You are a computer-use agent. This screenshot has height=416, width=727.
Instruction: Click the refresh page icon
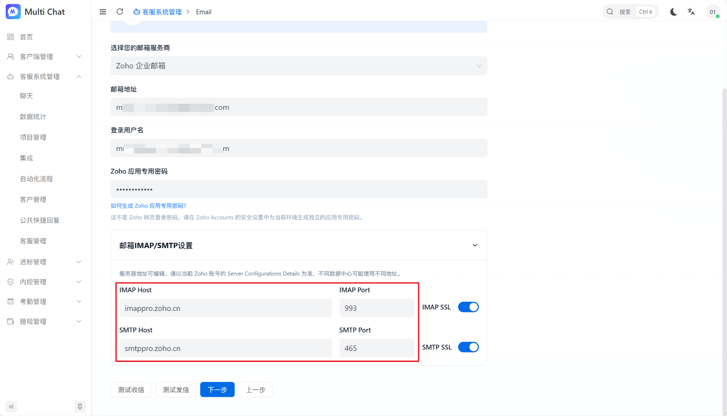click(120, 12)
